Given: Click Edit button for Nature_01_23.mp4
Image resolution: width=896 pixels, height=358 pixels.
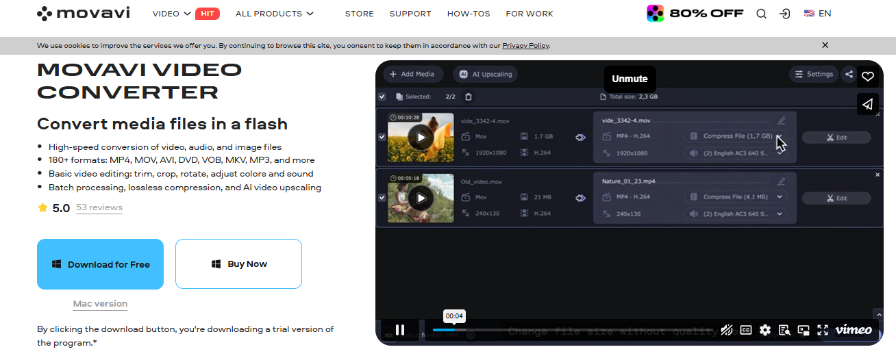Looking at the screenshot, I should pyautogui.click(x=836, y=199).
